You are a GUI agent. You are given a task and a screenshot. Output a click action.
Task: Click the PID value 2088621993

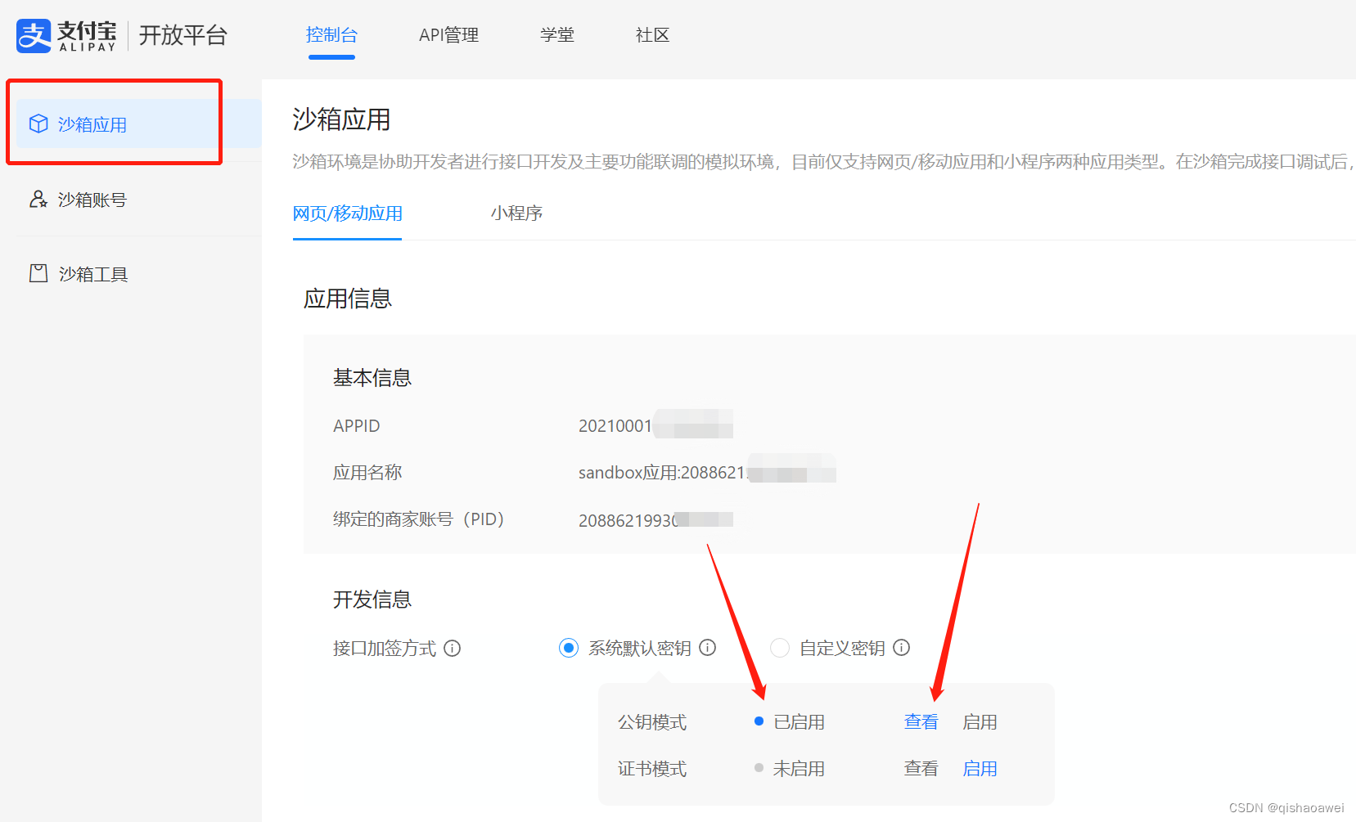click(628, 521)
